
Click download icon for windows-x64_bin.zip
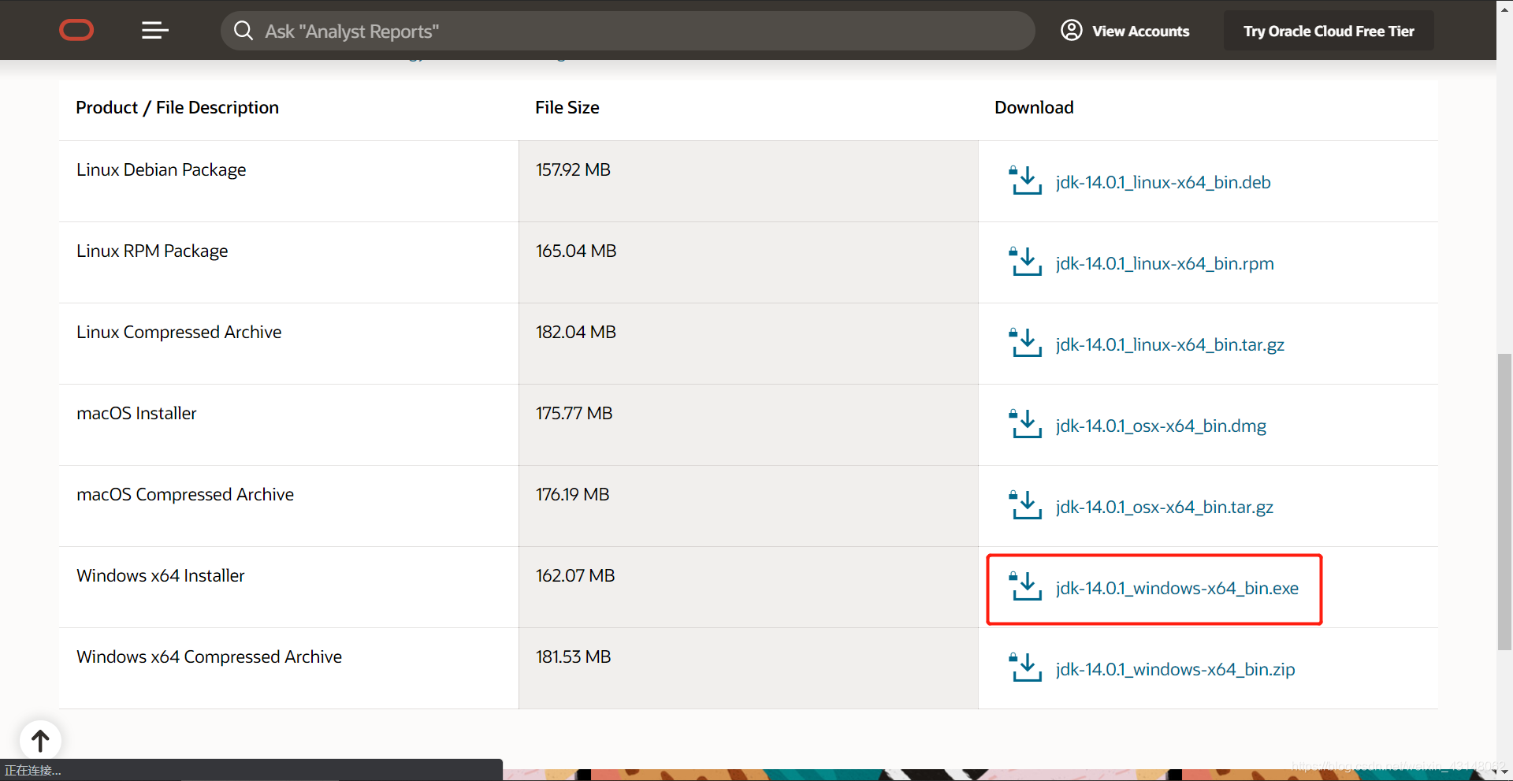[x=1026, y=668]
